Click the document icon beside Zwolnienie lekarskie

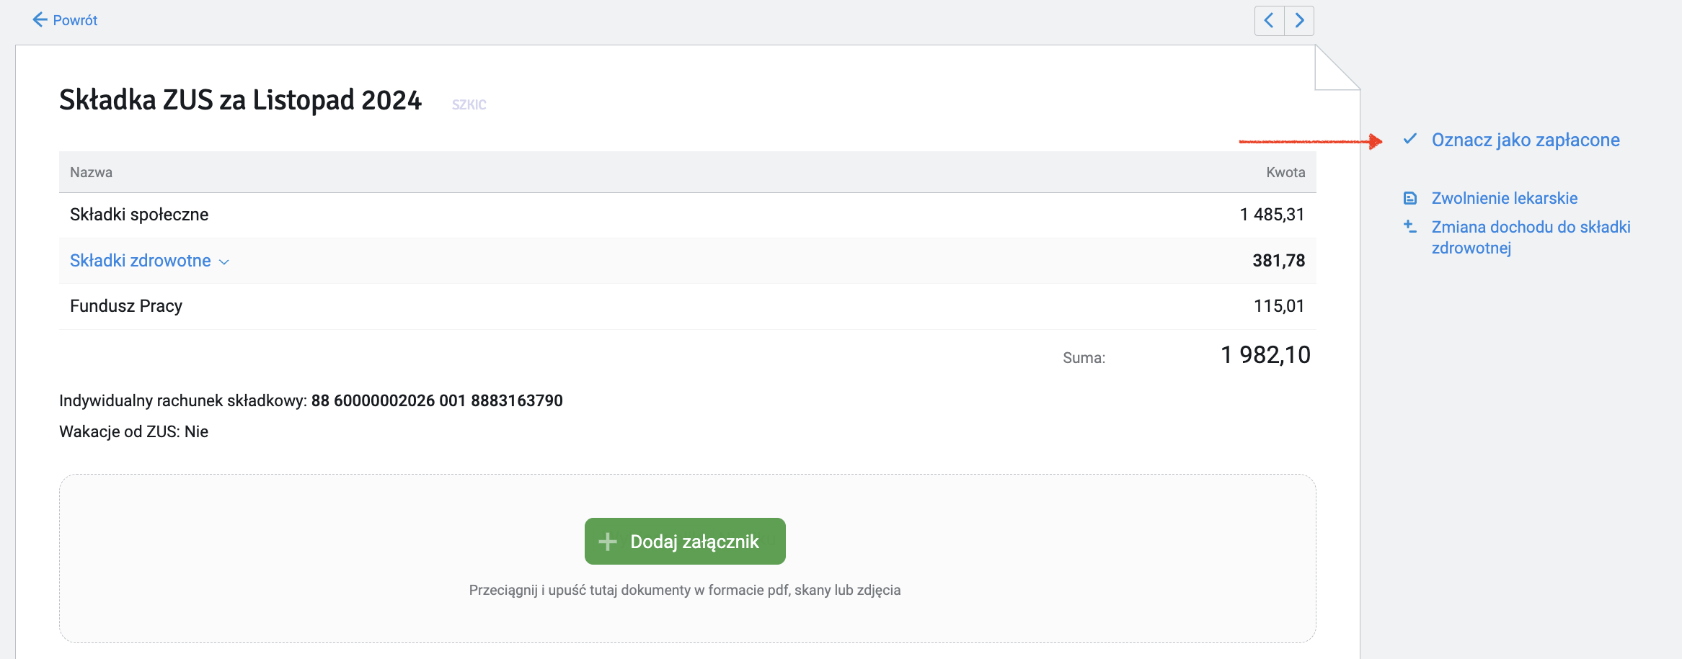pos(1410,198)
